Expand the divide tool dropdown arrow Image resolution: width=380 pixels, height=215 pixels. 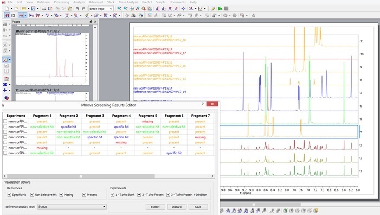pyautogui.click(x=9, y=90)
